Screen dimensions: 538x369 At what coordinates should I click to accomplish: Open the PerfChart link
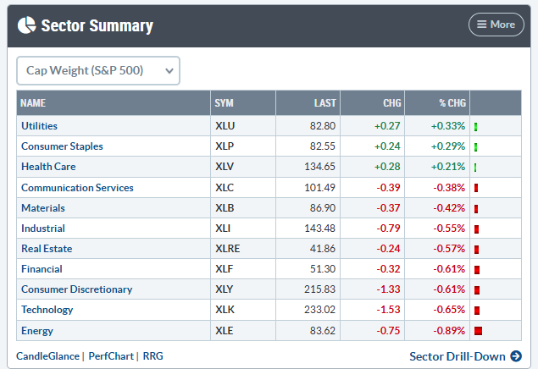tap(111, 356)
